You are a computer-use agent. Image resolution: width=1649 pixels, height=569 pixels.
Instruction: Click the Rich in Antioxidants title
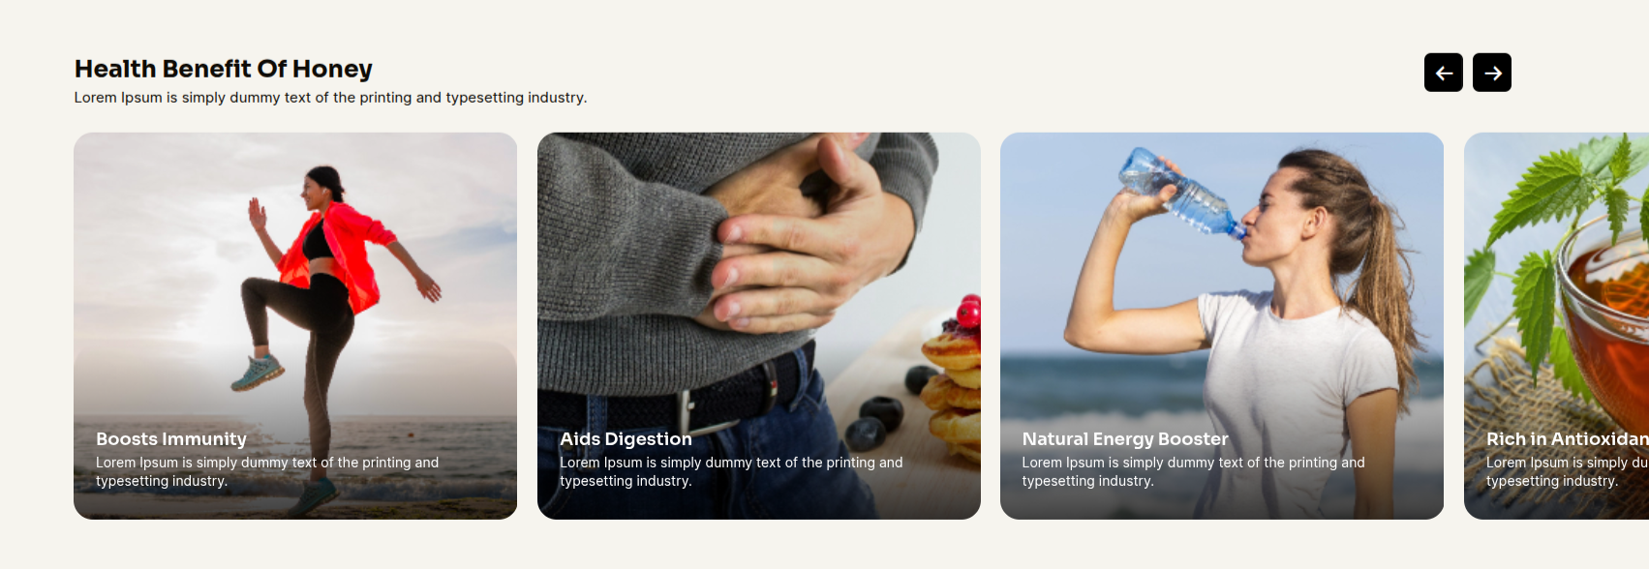[x=1568, y=439]
